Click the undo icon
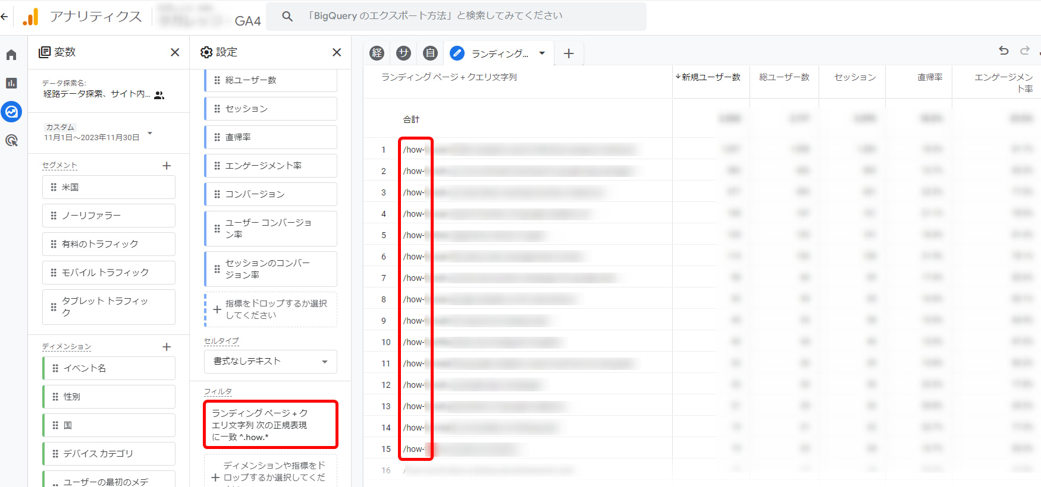 [1004, 50]
